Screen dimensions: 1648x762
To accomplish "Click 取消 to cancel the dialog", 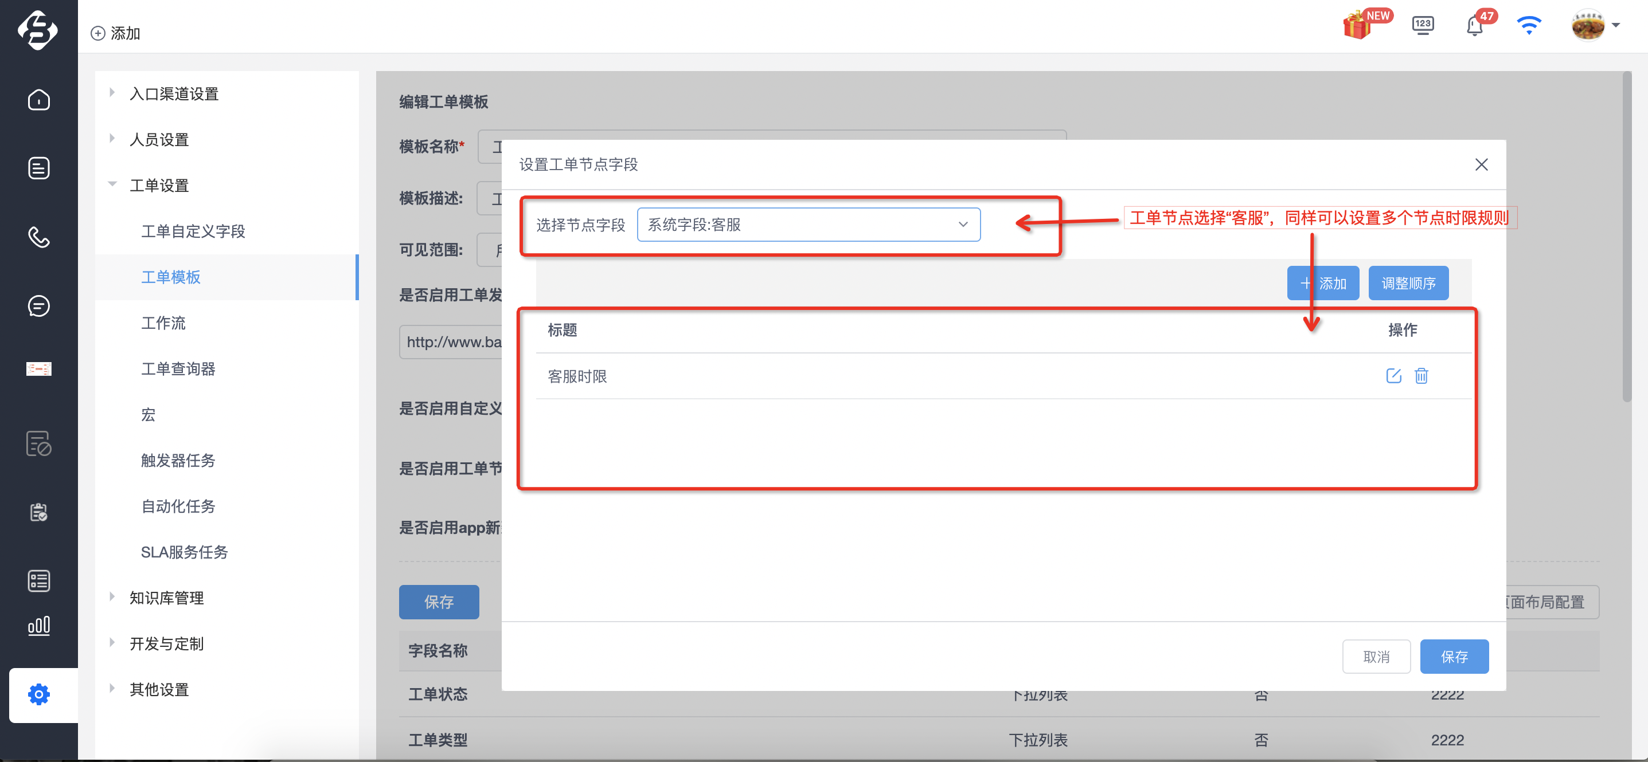I will pyautogui.click(x=1376, y=657).
